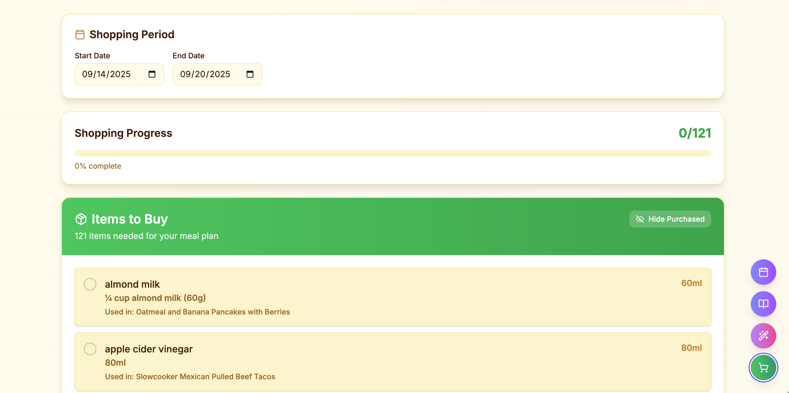Image resolution: width=789 pixels, height=393 pixels.
Task: Click the Items to Buy box icon
Action: (x=81, y=219)
